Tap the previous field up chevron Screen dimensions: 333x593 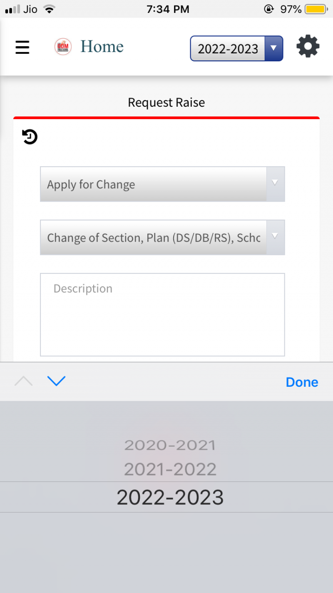23,381
